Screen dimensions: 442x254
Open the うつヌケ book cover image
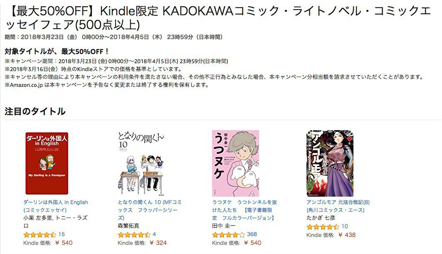[x=235, y=163]
